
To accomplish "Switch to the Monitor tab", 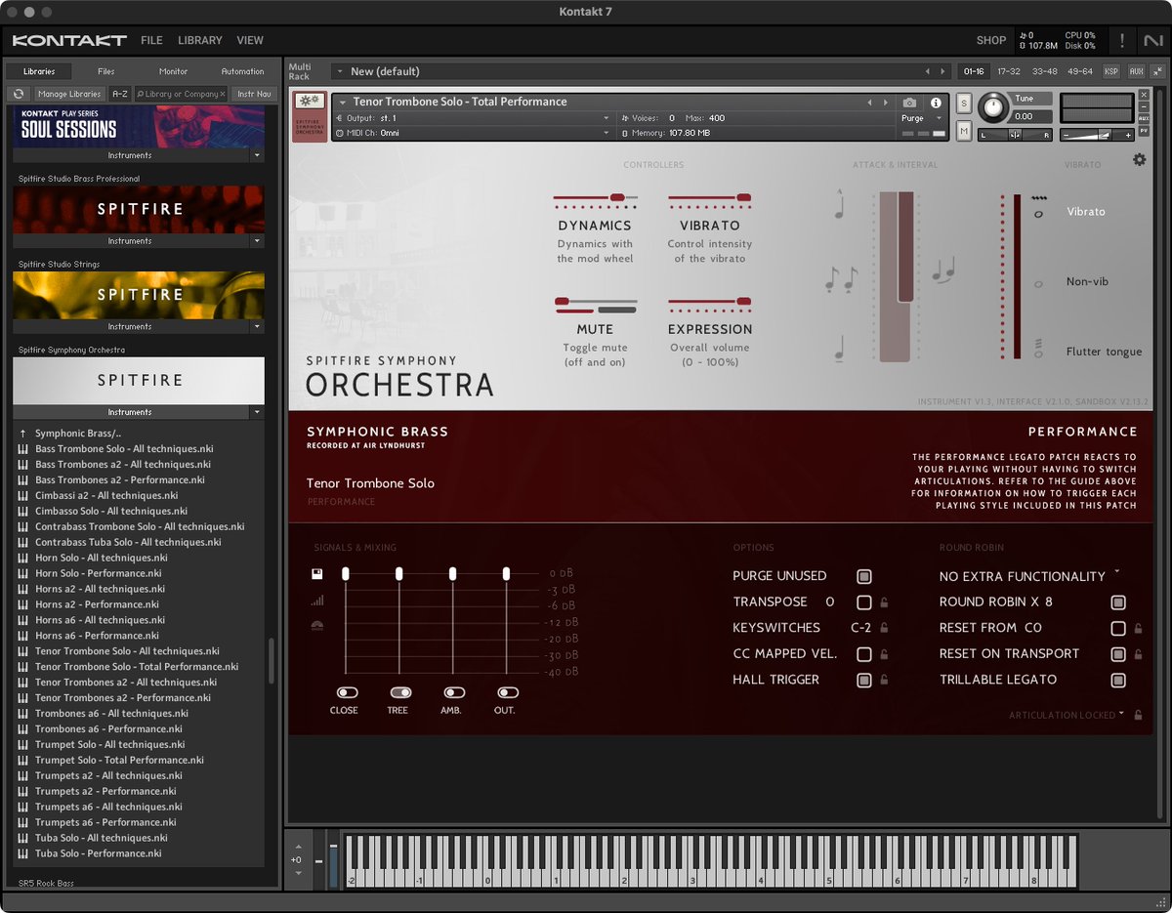I will click(174, 71).
